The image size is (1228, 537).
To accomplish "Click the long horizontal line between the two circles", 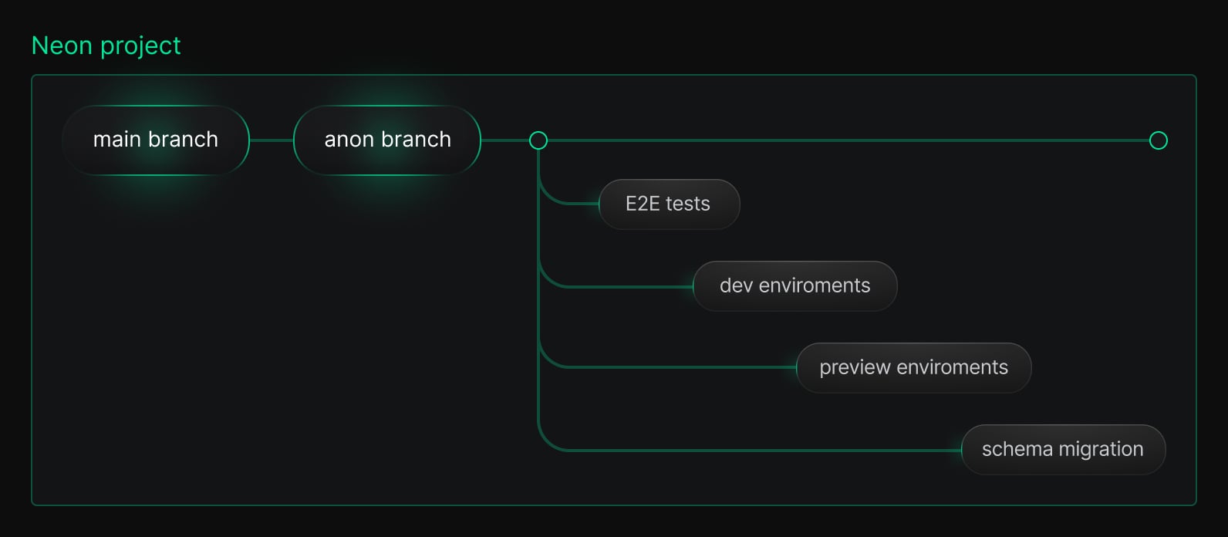I will [x=848, y=140].
